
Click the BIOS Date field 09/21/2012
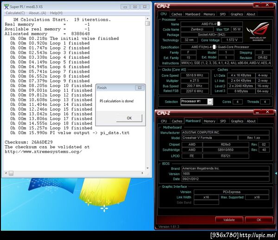click(x=226, y=179)
